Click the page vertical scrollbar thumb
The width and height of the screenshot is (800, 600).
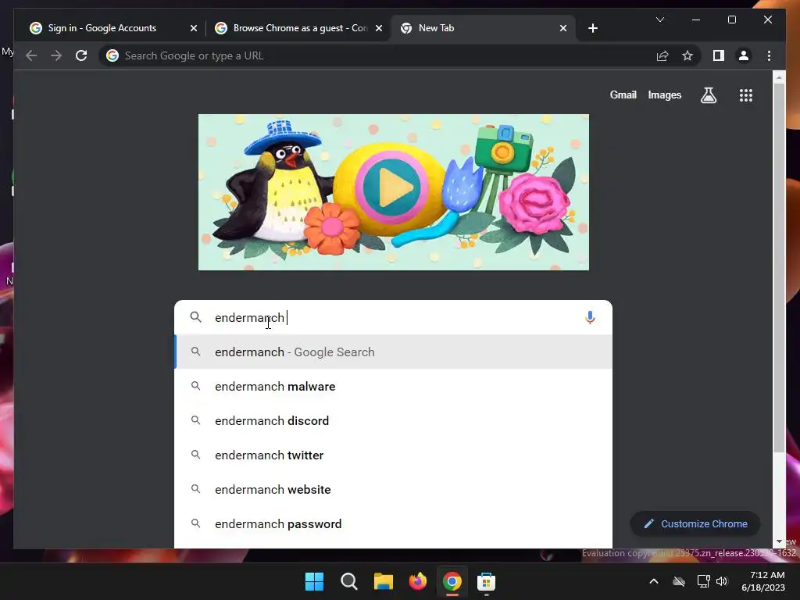coord(779,268)
